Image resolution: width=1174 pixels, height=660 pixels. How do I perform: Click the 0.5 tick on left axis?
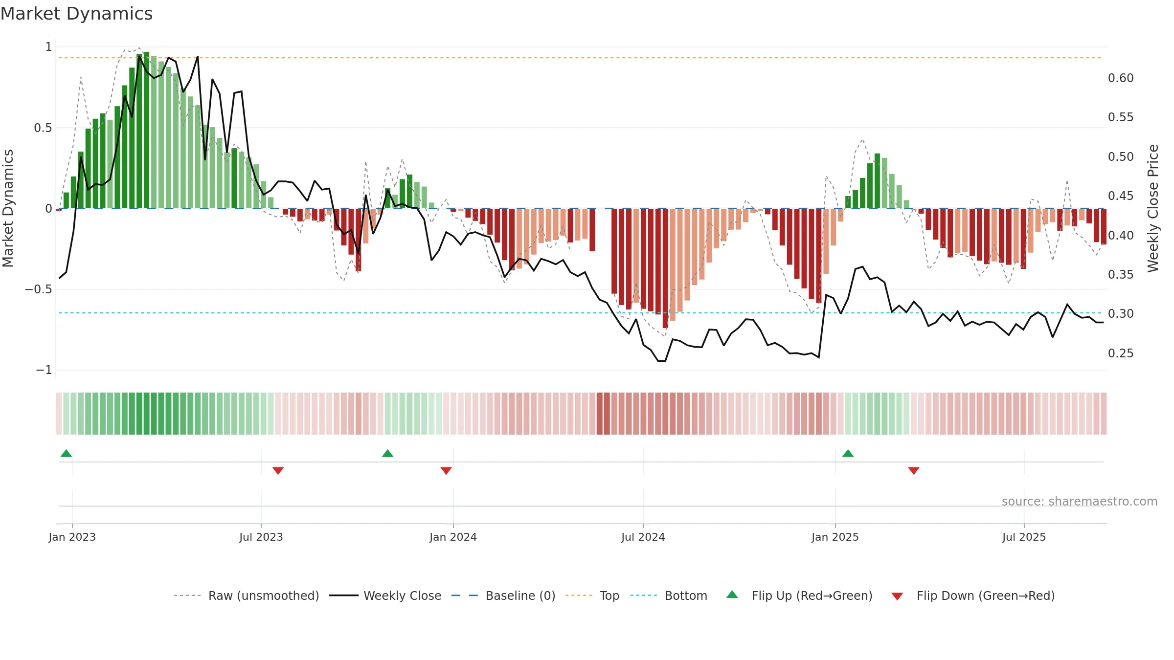click(43, 128)
